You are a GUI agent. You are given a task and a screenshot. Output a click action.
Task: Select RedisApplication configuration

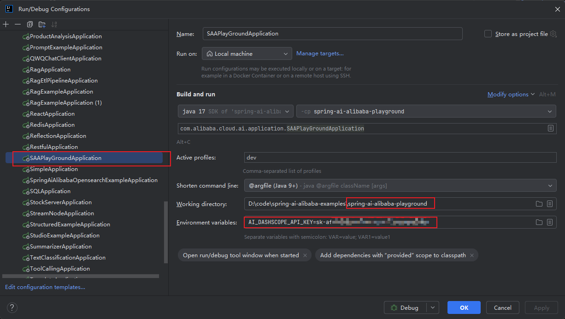[52, 125]
